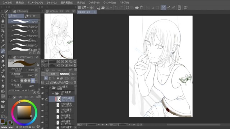Open the anti-aliasing options dropdown arrow

tap(36, 80)
